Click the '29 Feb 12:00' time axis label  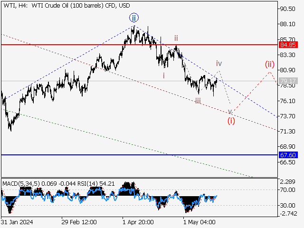click(79, 222)
